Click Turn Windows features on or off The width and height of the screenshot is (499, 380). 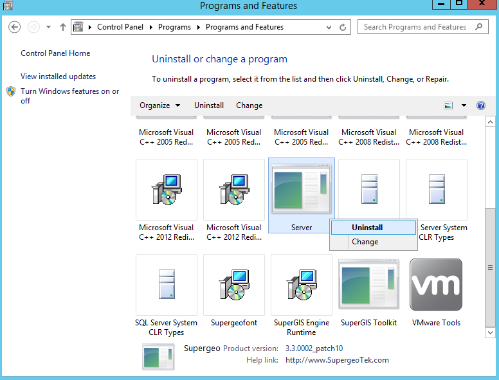(x=69, y=96)
